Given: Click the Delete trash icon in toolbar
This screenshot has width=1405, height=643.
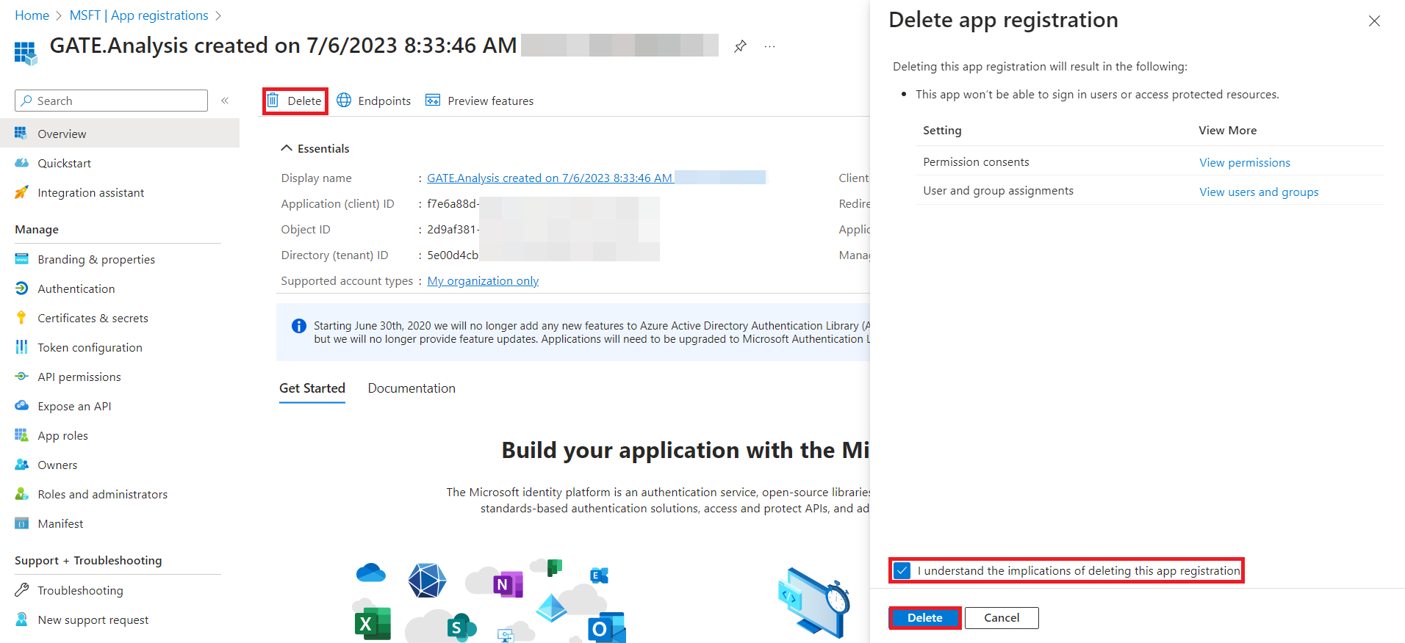Looking at the screenshot, I should tap(273, 101).
